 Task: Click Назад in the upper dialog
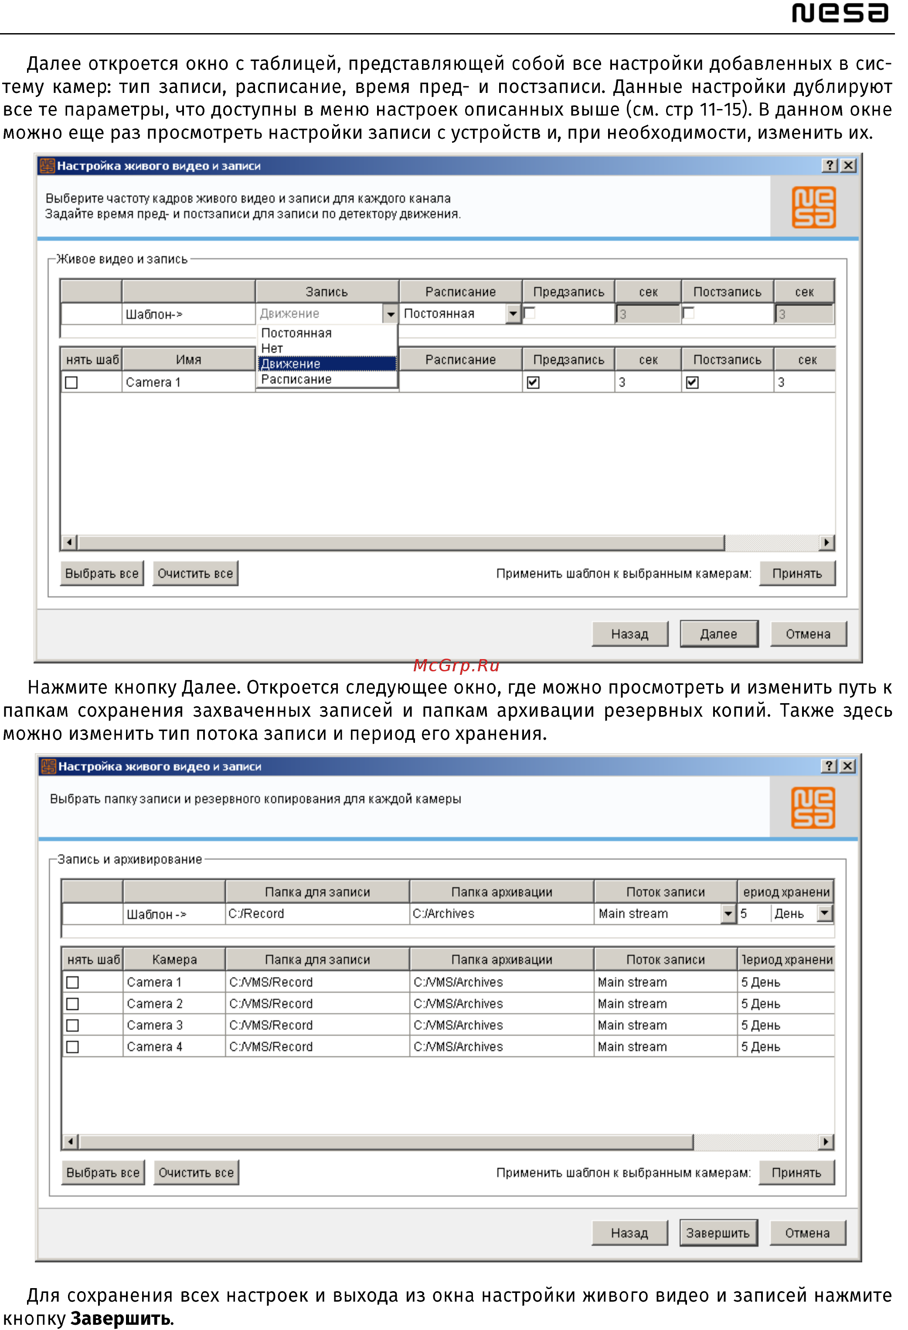[630, 634]
